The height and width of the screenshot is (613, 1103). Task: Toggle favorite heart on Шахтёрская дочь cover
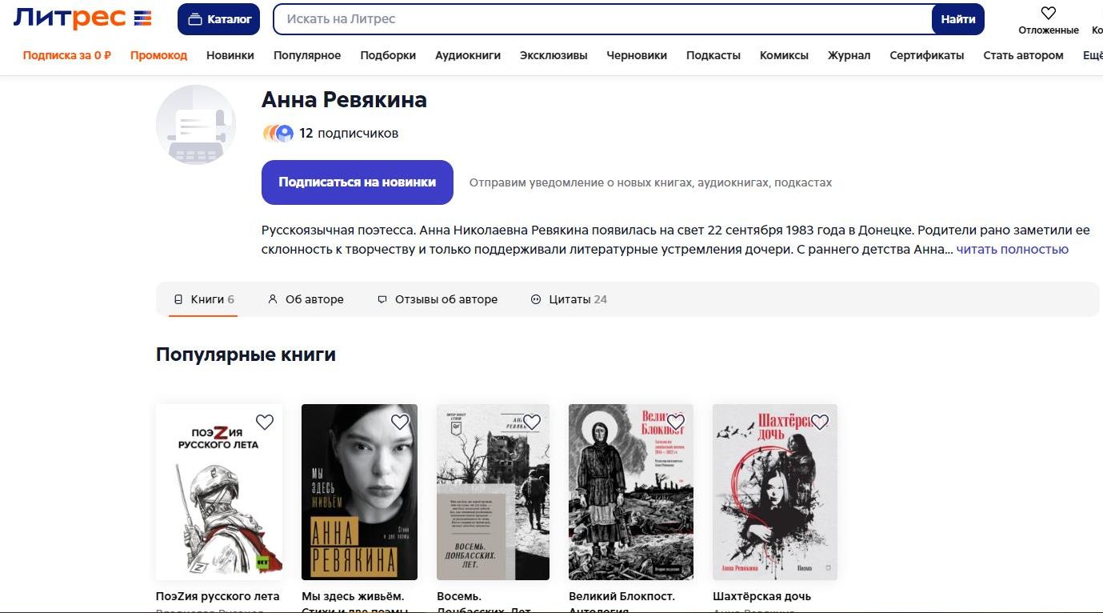tap(820, 422)
